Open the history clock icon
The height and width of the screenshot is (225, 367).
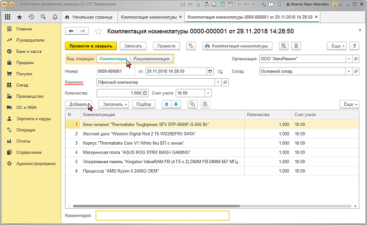30,17
